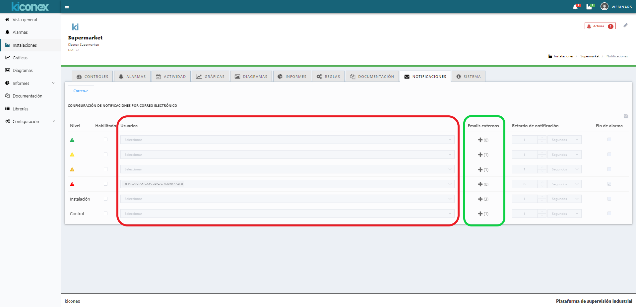Toggle Habilitado checkbox for Control row
This screenshot has height=307, width=636.
[x=105, y=214]
